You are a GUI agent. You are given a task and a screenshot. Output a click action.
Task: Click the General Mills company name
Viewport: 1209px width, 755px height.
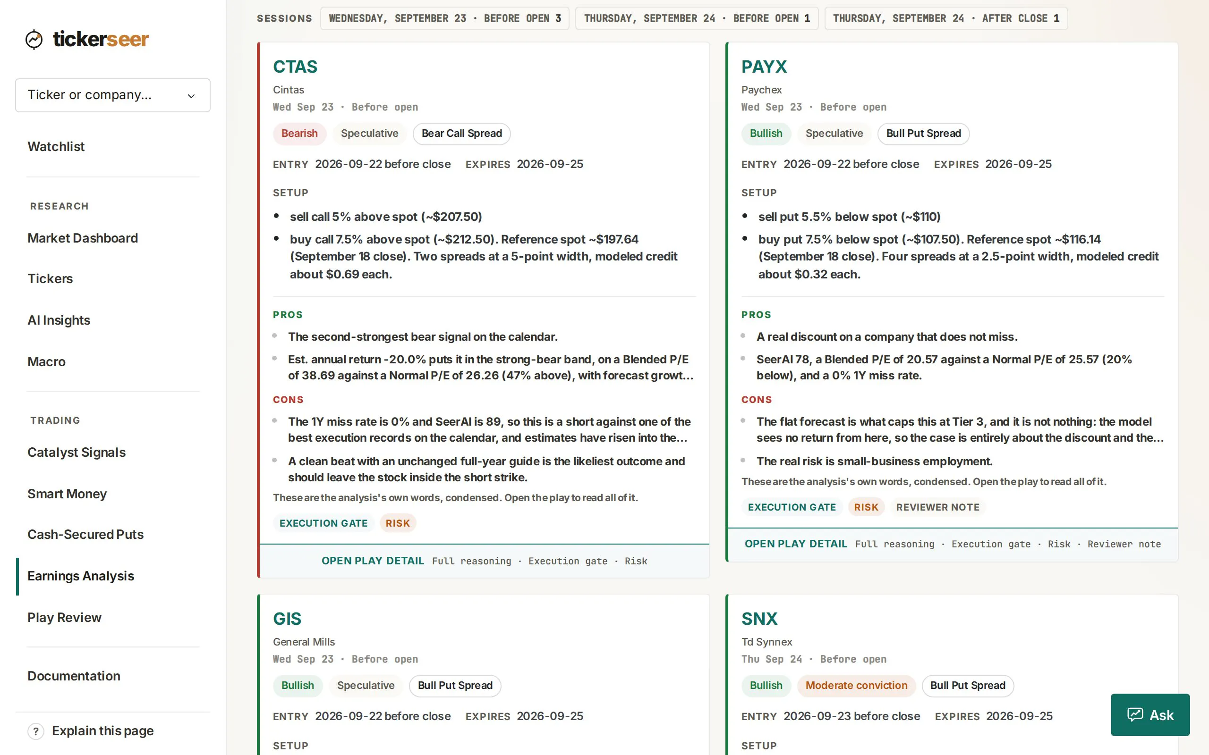304,642
